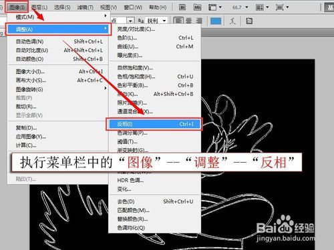The width and height of the screenshot is (334, 250).
Task: Open Mini Bridge with the Mb icon
Action: 197,7
